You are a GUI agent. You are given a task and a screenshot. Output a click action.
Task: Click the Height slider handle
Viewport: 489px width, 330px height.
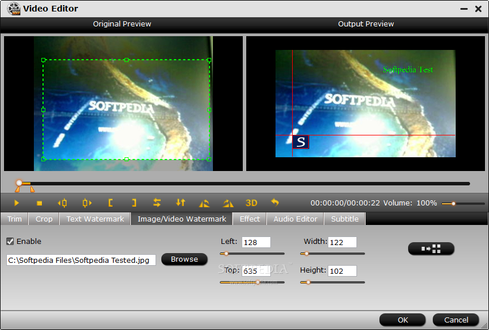click(x=308, y=282)
